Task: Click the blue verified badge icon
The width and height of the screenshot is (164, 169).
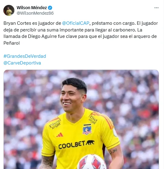Action: 50,8
